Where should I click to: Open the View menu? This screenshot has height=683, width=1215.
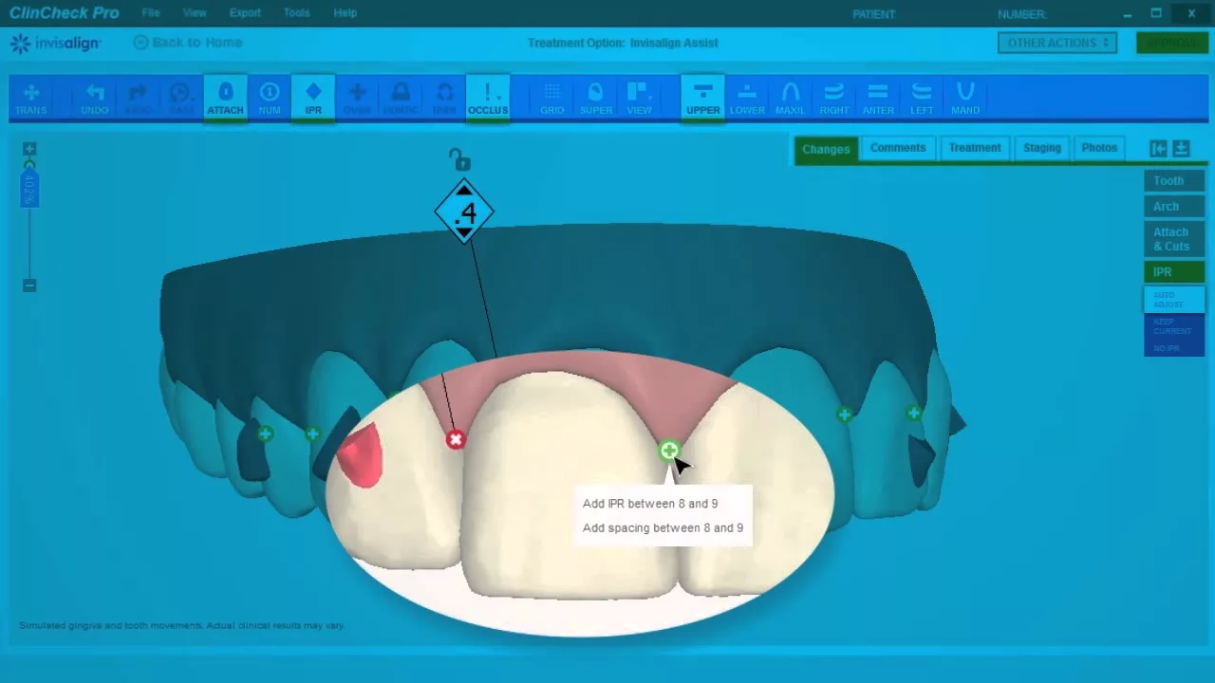[195, 13]
